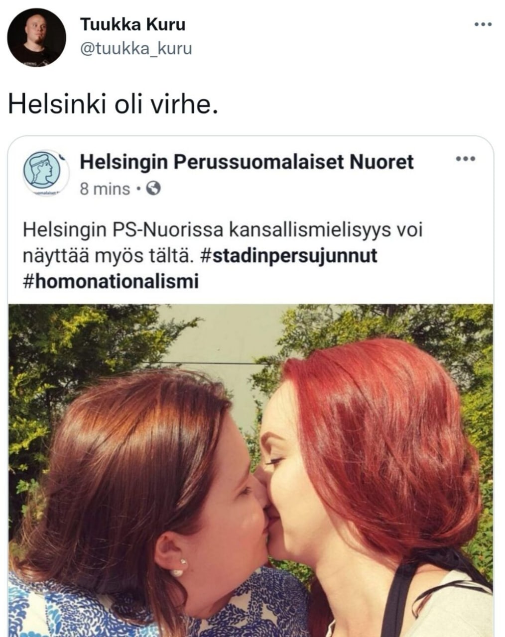Image resolution: width=505 pixels, height=637 pixels.
Task: Click the tweet text 'Helsinki oli virhe.'
Action: pyautogui.click(x=113, y=105)
